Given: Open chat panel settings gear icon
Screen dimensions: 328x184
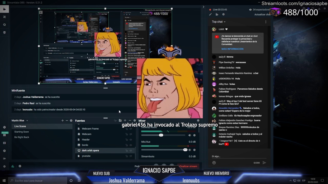Looking at the screenshot, I should 223,15.
